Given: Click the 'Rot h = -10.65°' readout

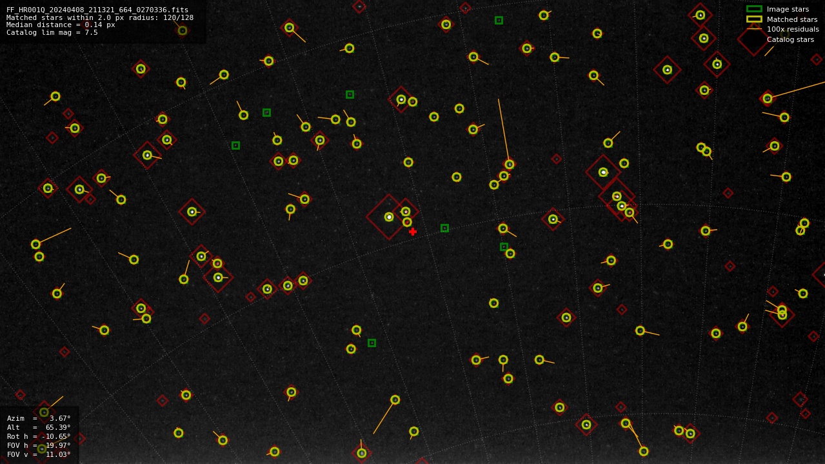Looking at the screenshot, I should (x=39, y=436).
